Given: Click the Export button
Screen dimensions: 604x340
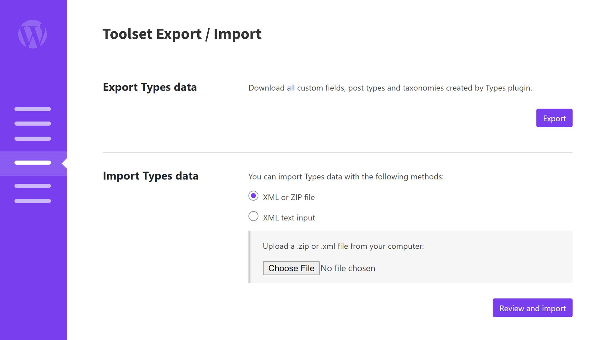Looking at the screenshot, I should click(x=554, y=118).
